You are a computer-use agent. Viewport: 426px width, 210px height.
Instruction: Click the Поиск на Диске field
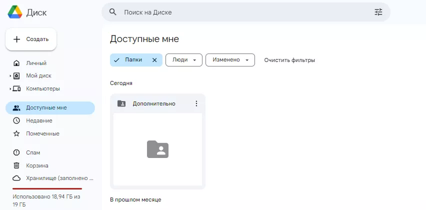(246, 12)
